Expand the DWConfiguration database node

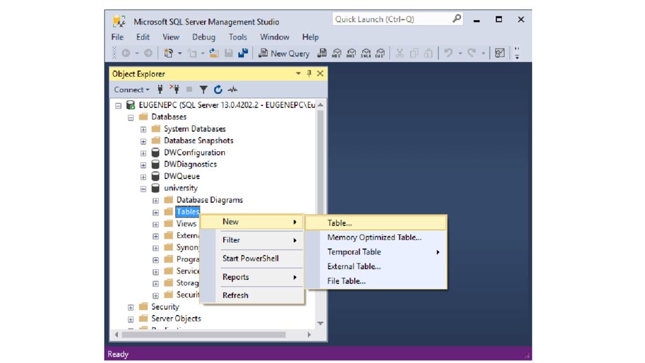pos(143,154)
